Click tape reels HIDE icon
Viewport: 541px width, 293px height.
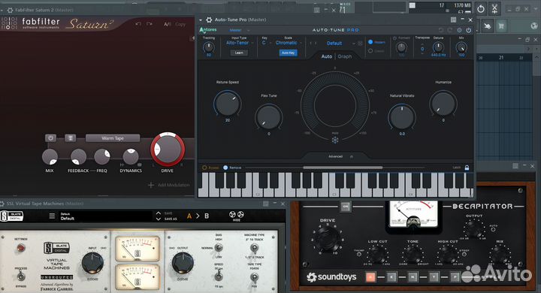237,216
